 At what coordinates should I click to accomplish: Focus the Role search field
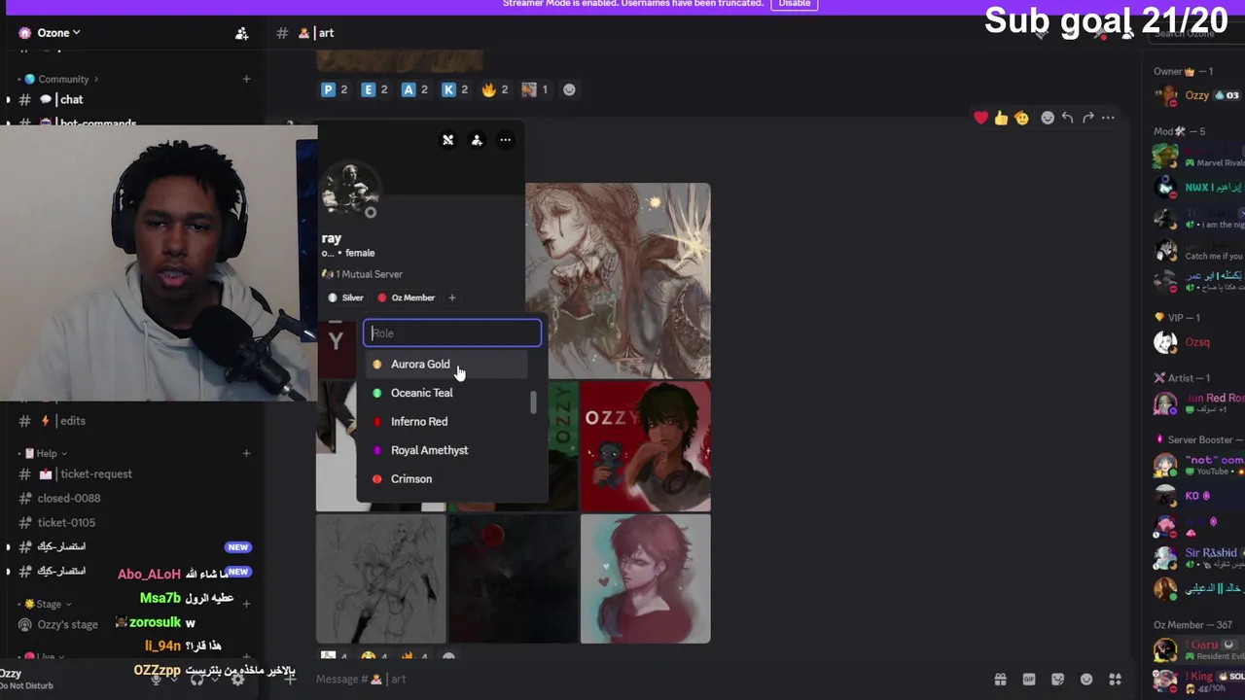(452, 333)
